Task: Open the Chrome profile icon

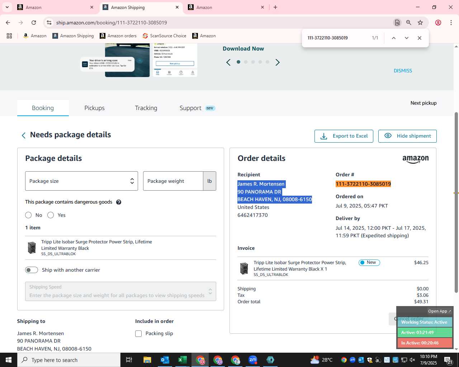Action: point(438,23)
